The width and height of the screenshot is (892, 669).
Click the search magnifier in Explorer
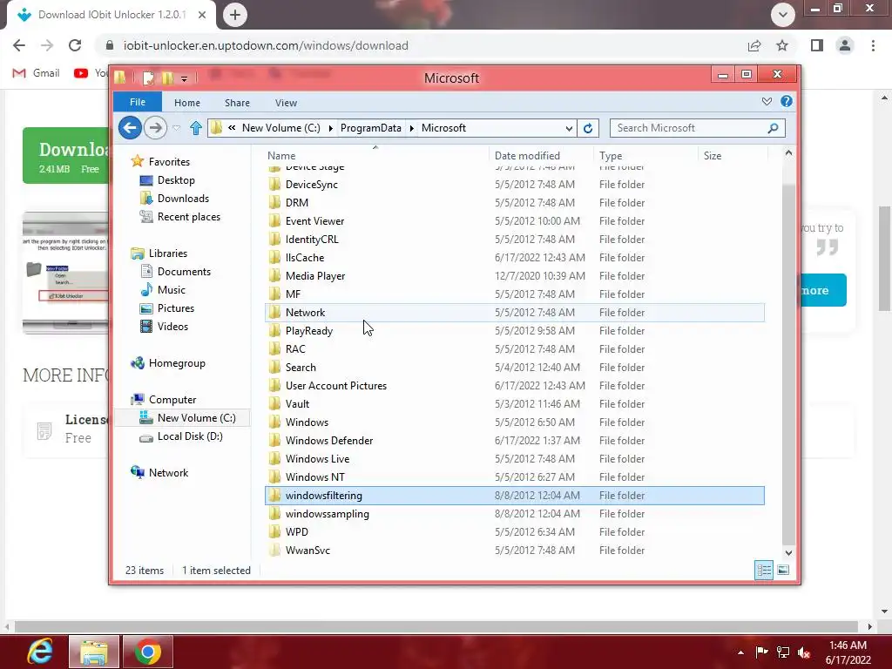tap(773, 128)
